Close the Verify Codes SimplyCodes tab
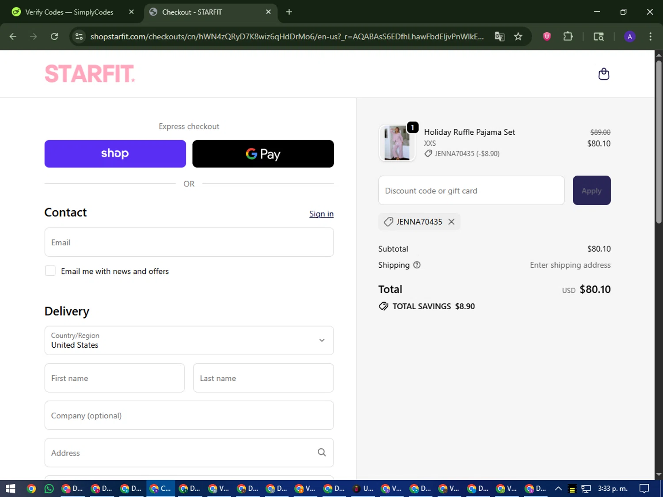 pyautogui.click(x=131, y=12)
